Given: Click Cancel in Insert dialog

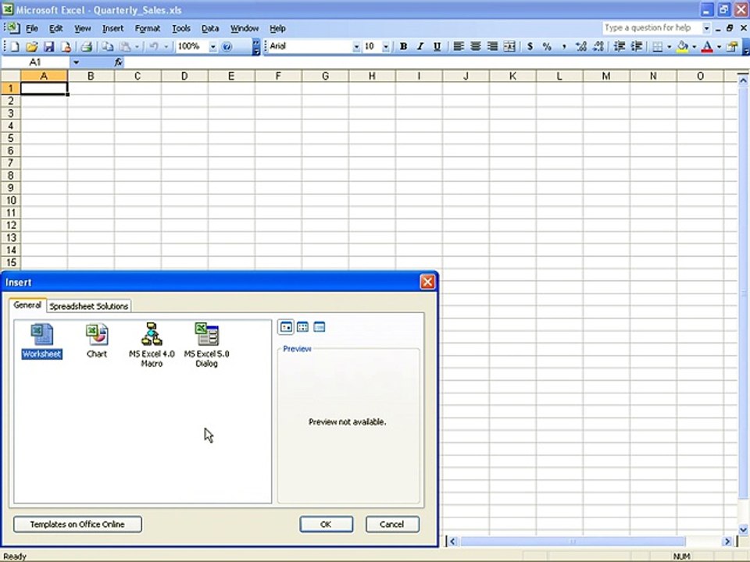Looking at the screenshot, I should (x=392, y=525).
